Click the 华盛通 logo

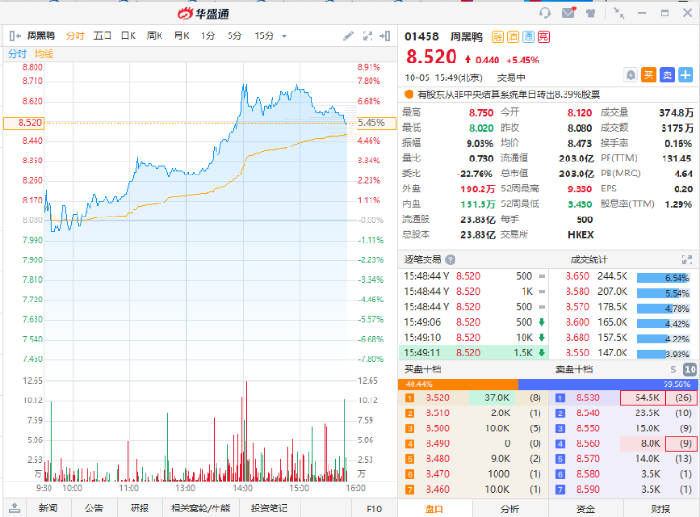pos(203,13)
